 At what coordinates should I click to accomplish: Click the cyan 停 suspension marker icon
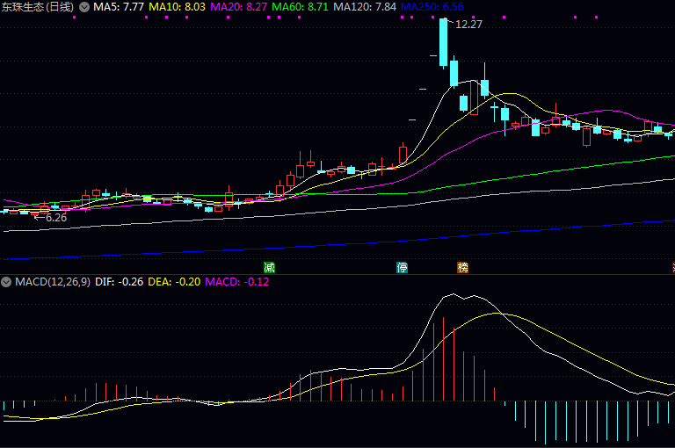click(402, 267)
